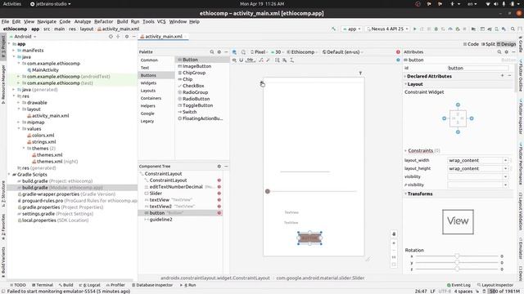The image size is (524, 294).
Task: Open the File menu
Action: pyautogui.click(x=6, y=21)
